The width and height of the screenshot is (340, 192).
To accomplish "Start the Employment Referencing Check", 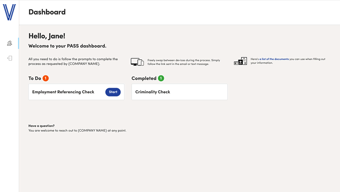I will [113, 92].
